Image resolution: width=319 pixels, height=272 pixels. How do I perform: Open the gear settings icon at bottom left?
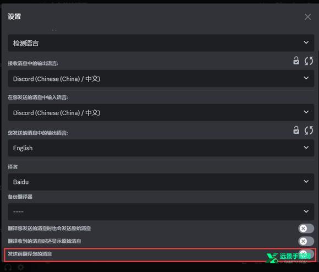20,267
